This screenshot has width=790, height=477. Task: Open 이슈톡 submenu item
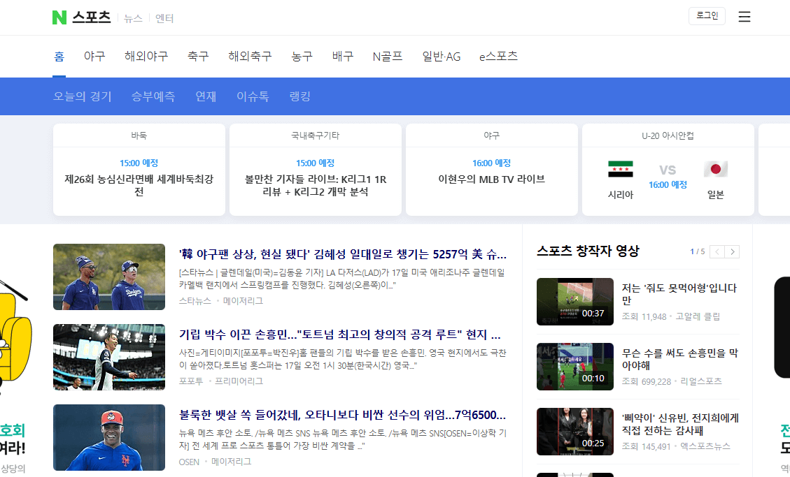[253, 96]
